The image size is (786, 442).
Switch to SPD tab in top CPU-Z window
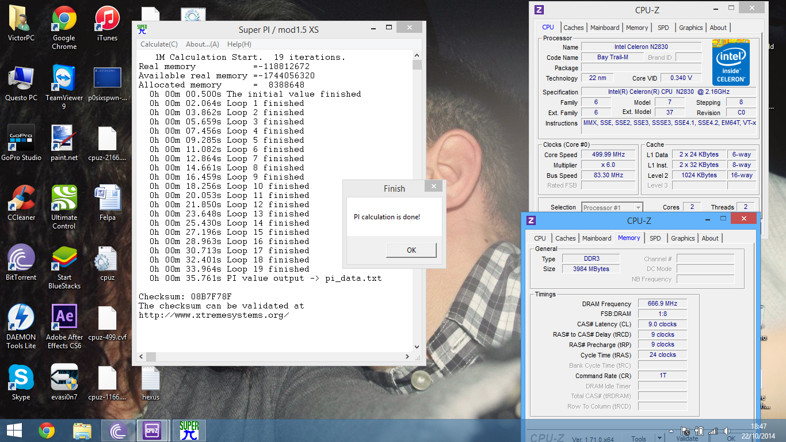(663, 28)
